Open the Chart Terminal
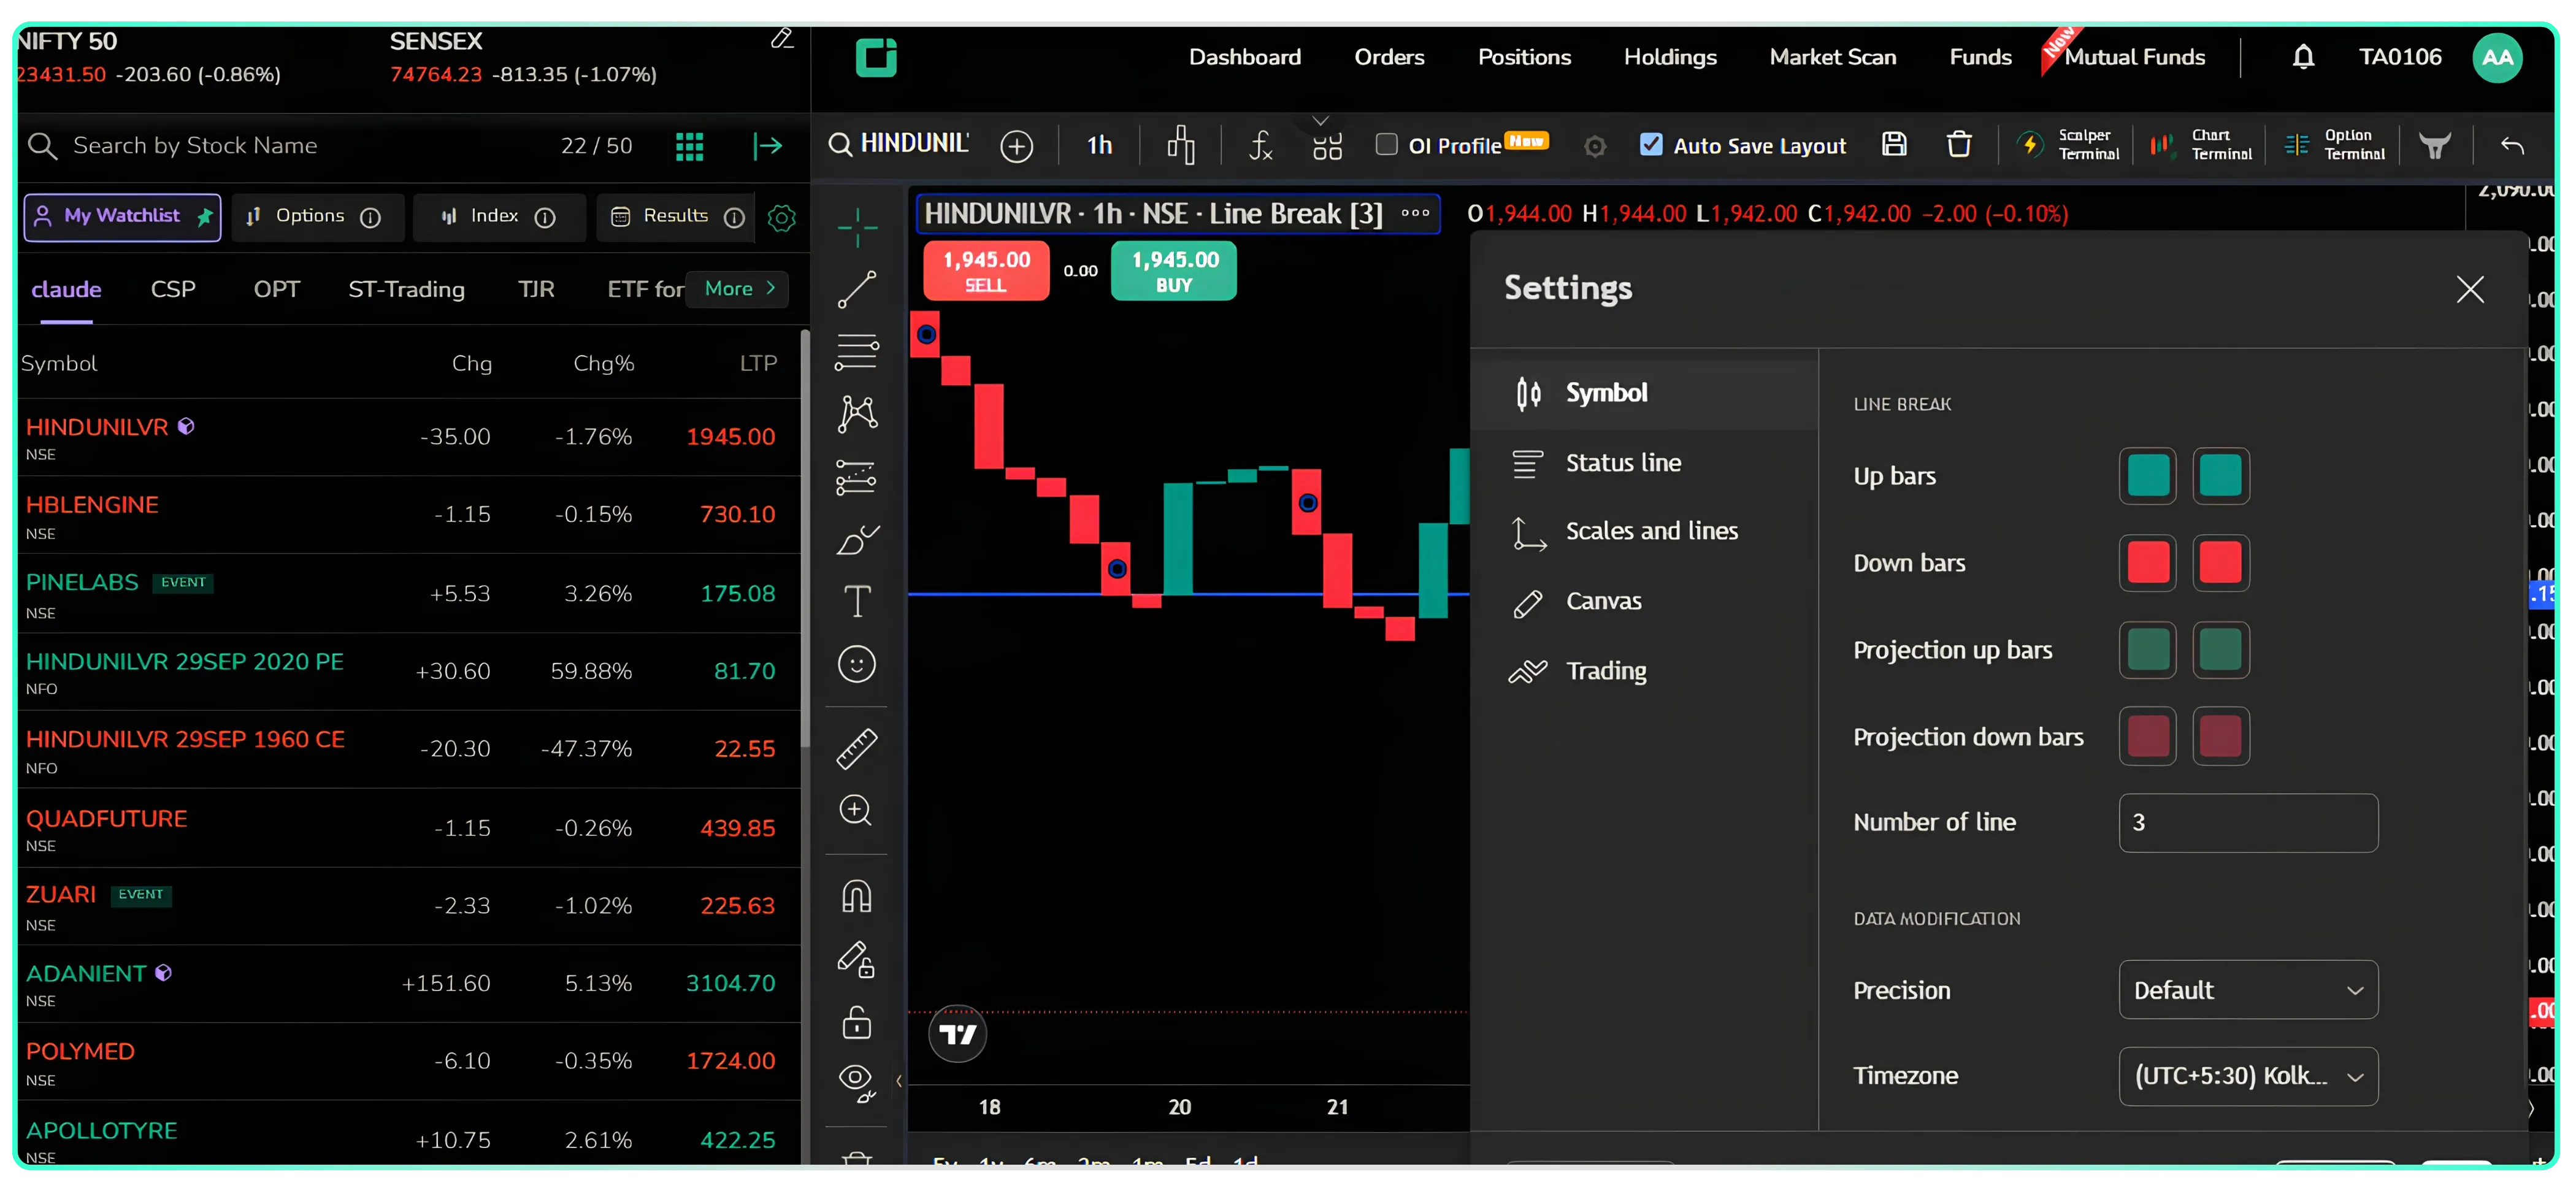 (2200, 145)
